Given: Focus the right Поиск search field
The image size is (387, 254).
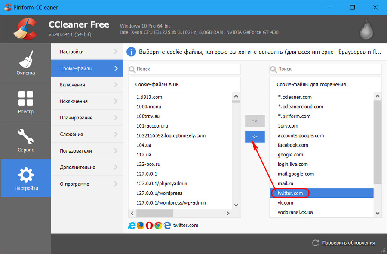Looking at the screenshot, I should coord(326,69).
